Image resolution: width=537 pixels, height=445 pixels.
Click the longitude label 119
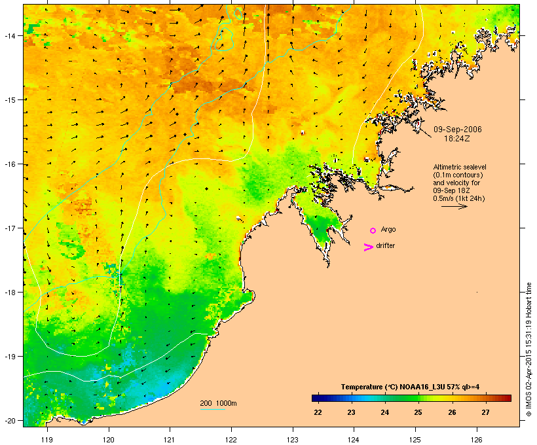[47, 440]
